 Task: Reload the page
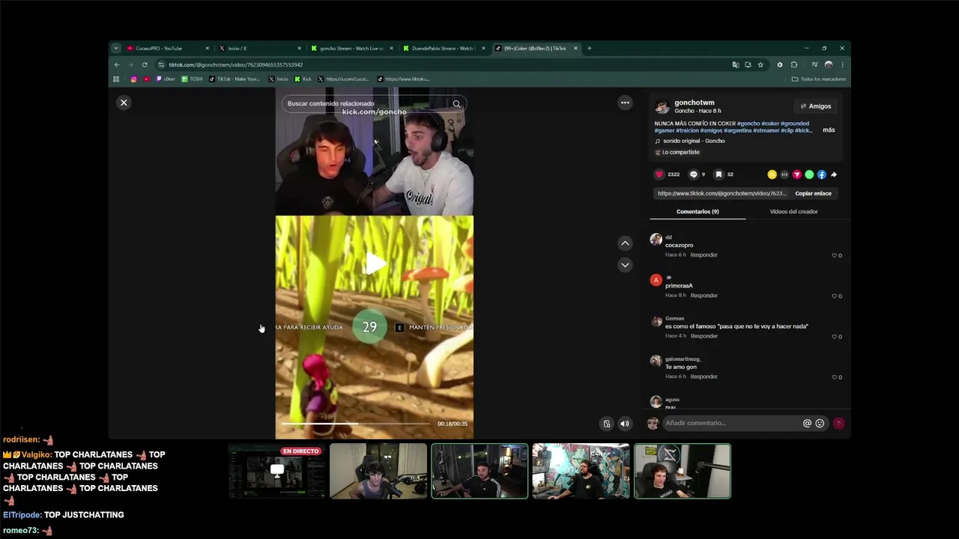[x=145, y=65]
